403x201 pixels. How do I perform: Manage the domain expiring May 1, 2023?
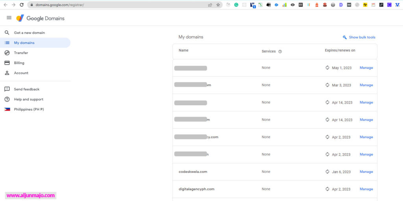366,68
